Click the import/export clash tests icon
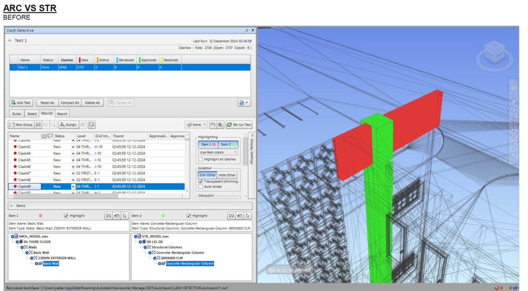This screenshot has height=291, width=528. (x=244, y=103)
